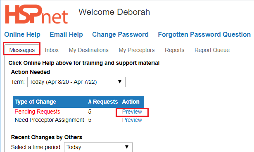
Task: Select the Messages tab
Action: coord(22,50)
